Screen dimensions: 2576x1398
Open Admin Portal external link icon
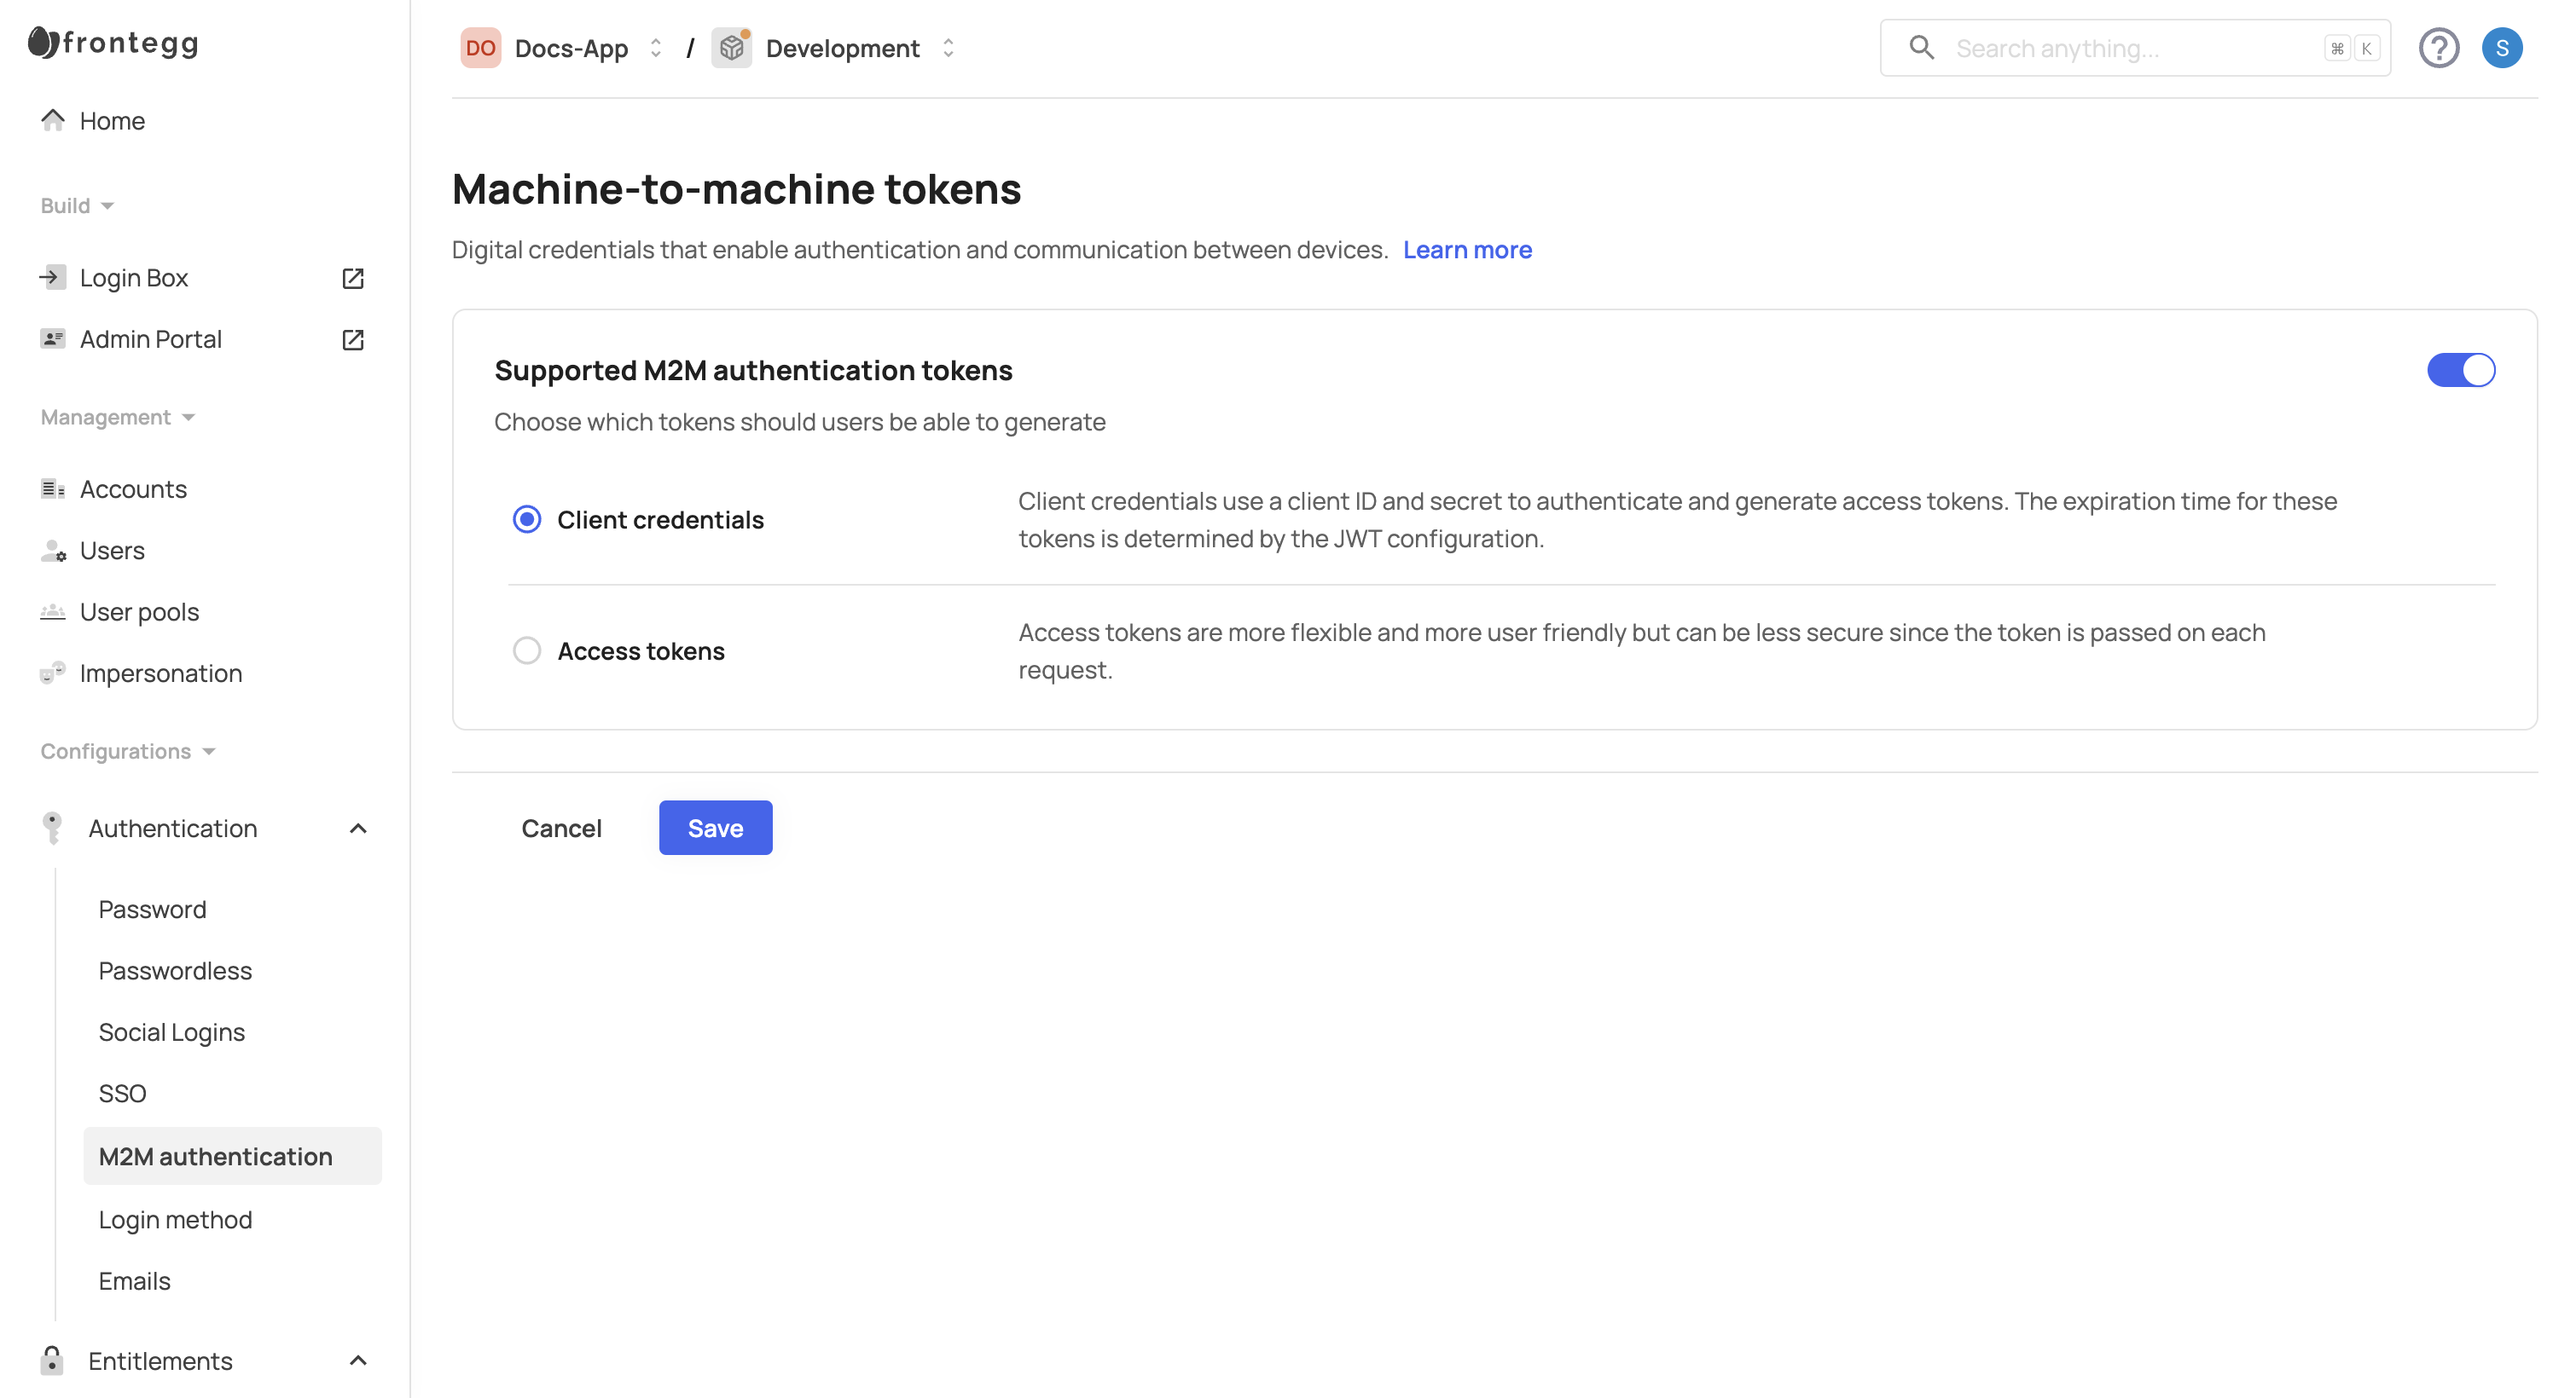(352, 340)
